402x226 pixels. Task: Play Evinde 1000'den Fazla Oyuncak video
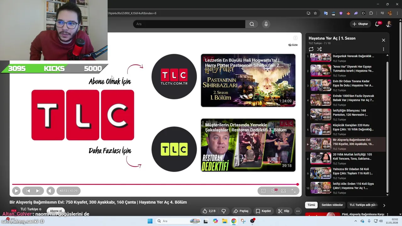[x=345, y=100]
